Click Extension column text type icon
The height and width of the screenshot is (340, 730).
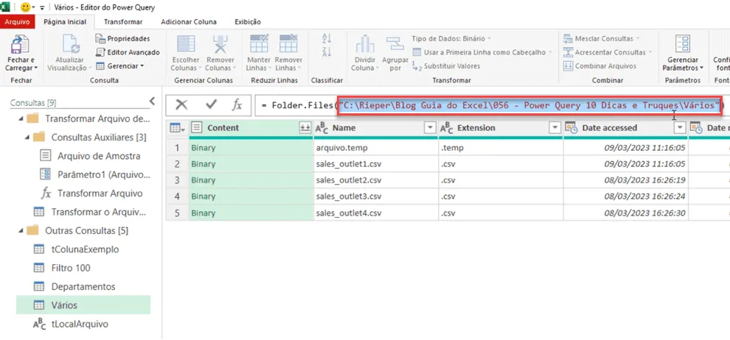[x=447, y=128]
